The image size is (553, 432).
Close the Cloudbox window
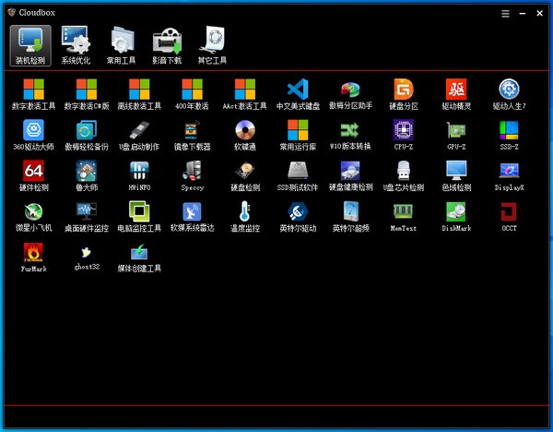[x=539, y=14]
